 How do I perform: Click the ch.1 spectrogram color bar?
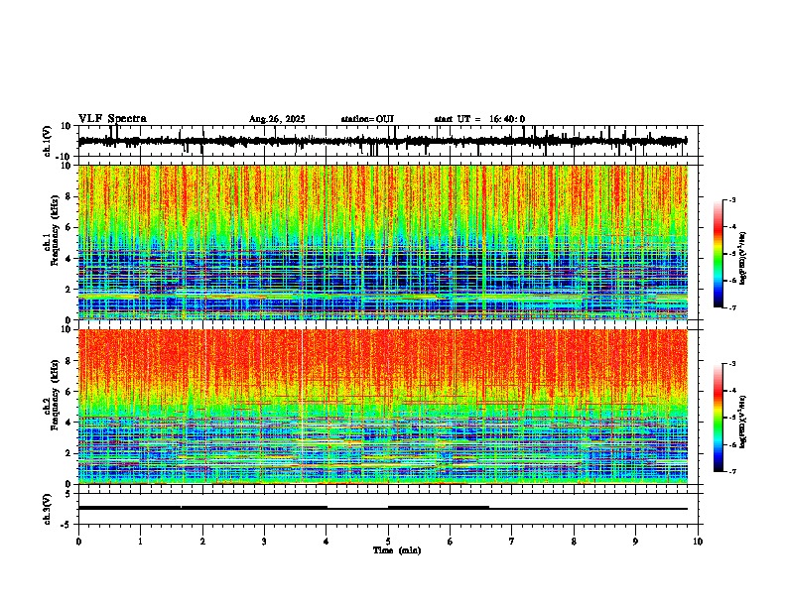[x=719, y=254]
